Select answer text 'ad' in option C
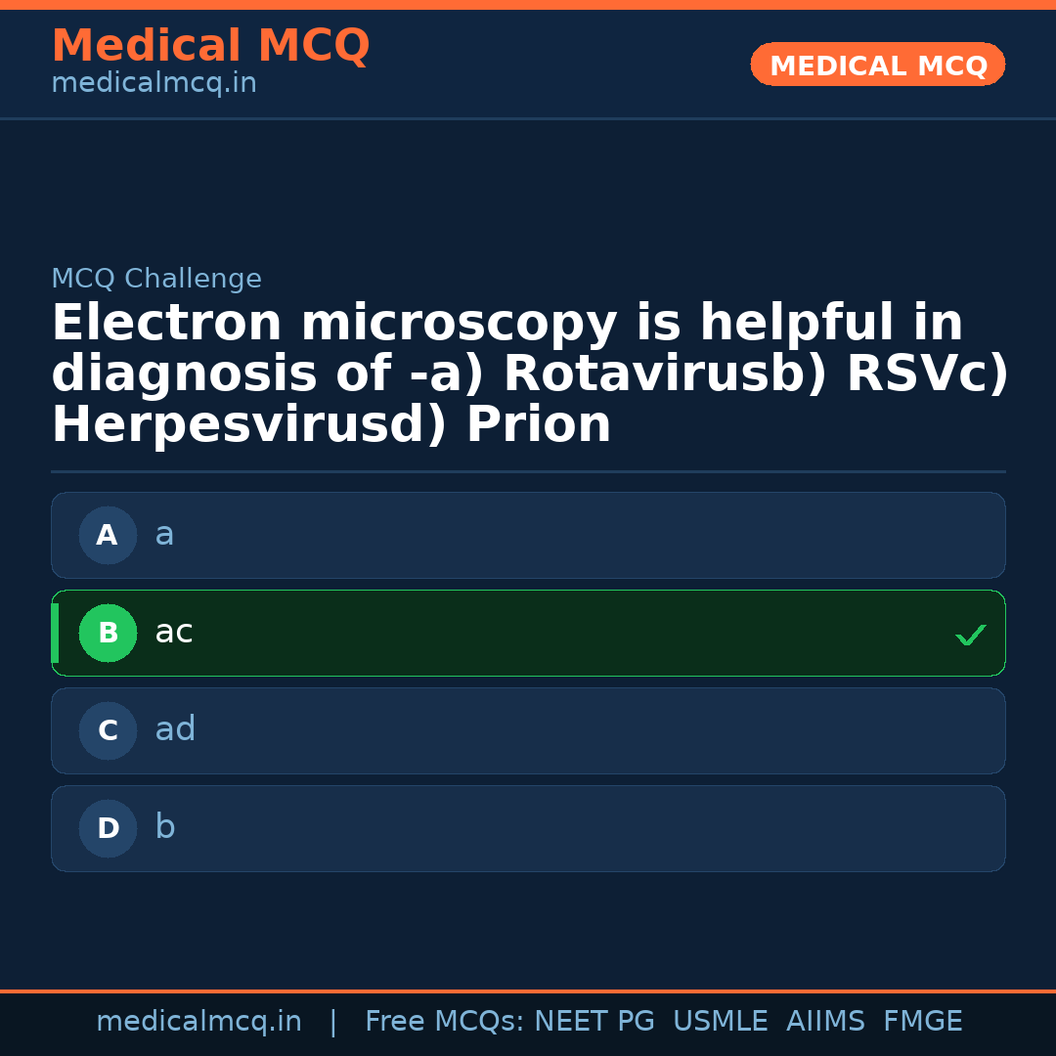 coord(175,730)
